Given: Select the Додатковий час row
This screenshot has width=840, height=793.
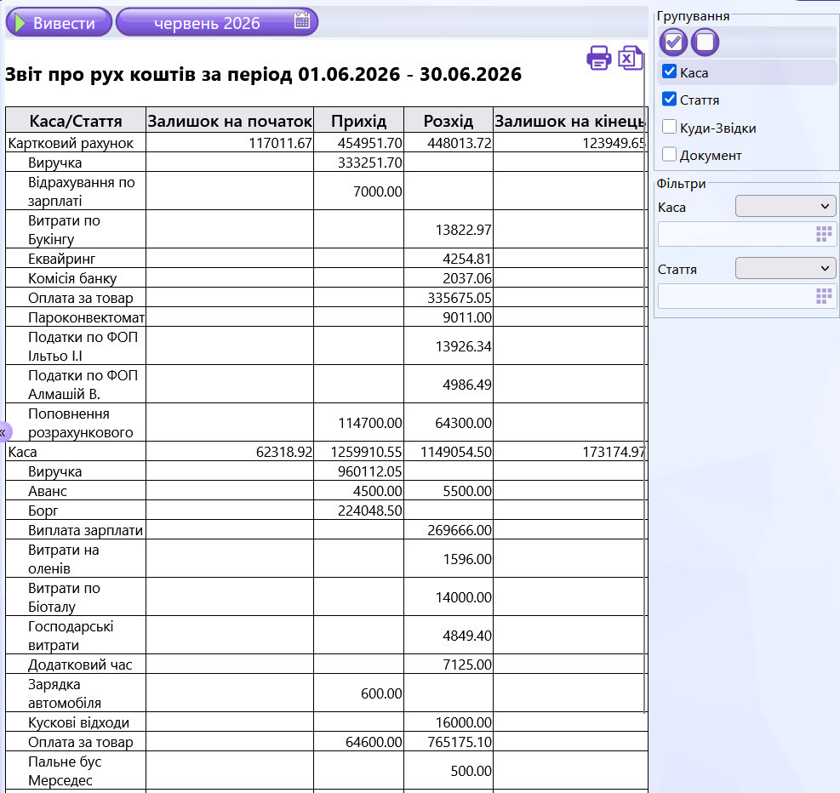Looking at the screenshot, I should click(326, 664).
